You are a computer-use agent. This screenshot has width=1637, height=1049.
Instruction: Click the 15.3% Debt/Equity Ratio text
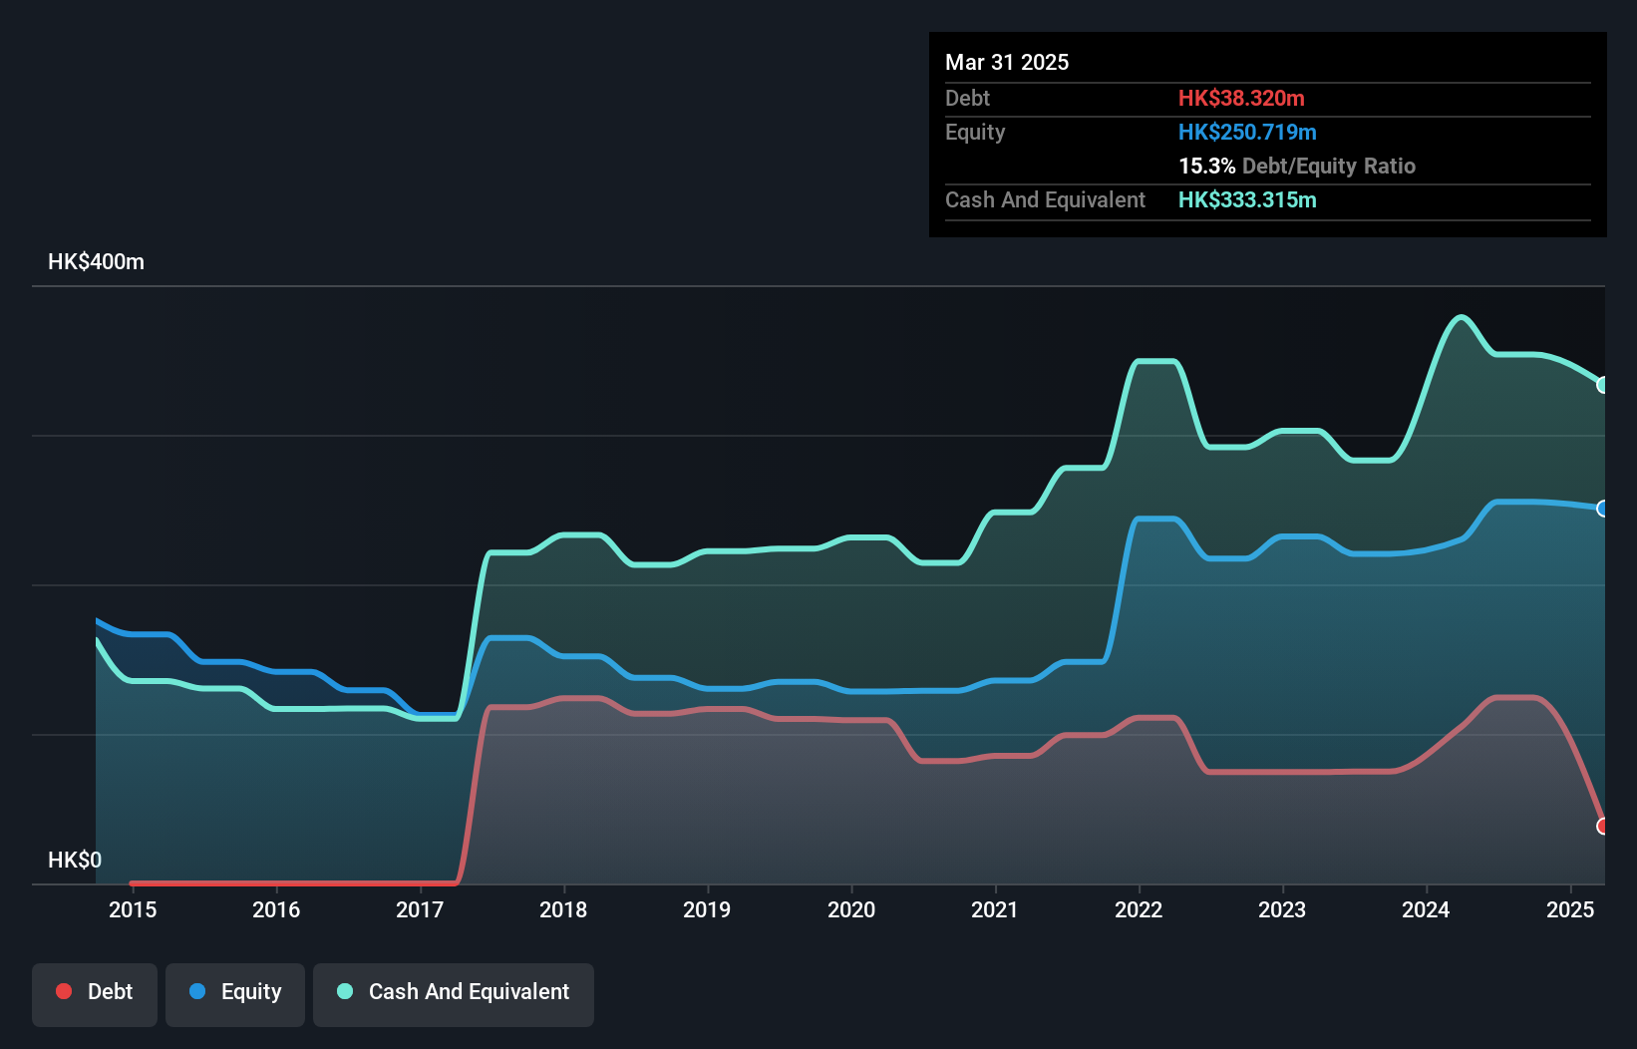1297,166
